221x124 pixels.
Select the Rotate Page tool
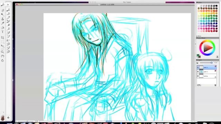coord(2,61)
